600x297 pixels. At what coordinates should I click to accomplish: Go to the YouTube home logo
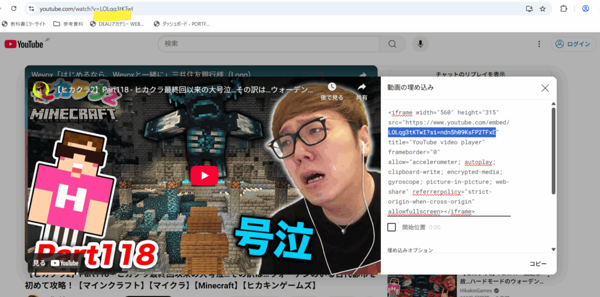(x=24, y=44)
